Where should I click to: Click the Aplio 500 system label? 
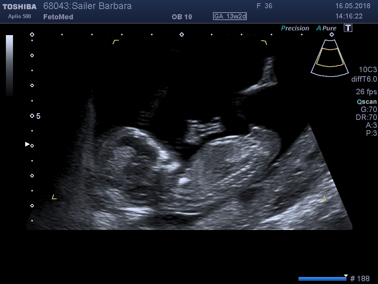(19, 17)
